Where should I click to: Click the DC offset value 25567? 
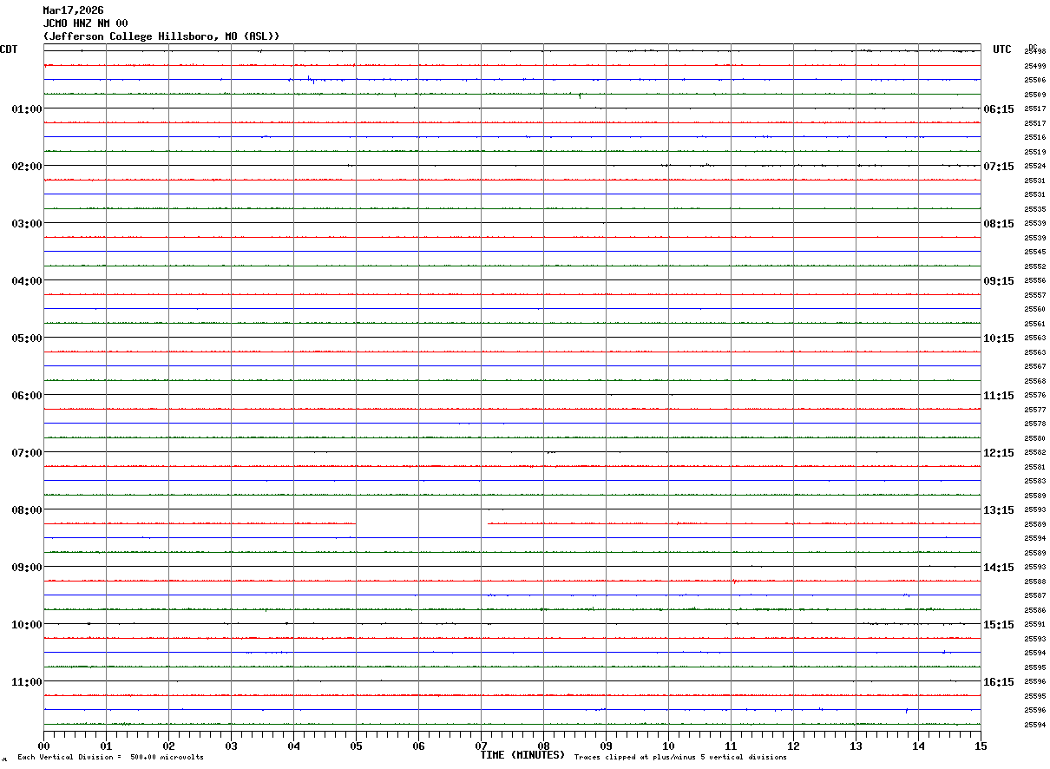[1035, 366]
